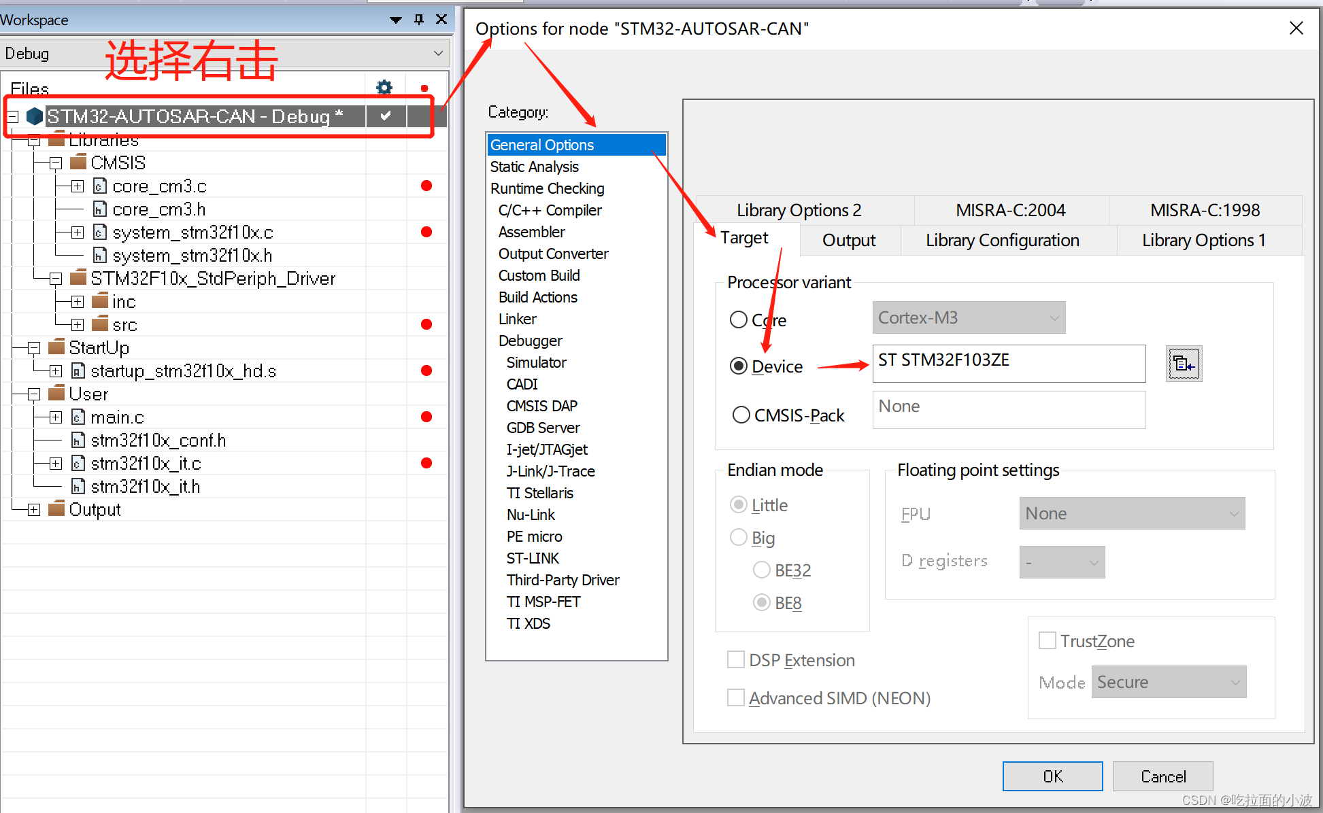1323x813 pixels.
Task: Open the Workspace panel menu arrow
Action: 395,20
